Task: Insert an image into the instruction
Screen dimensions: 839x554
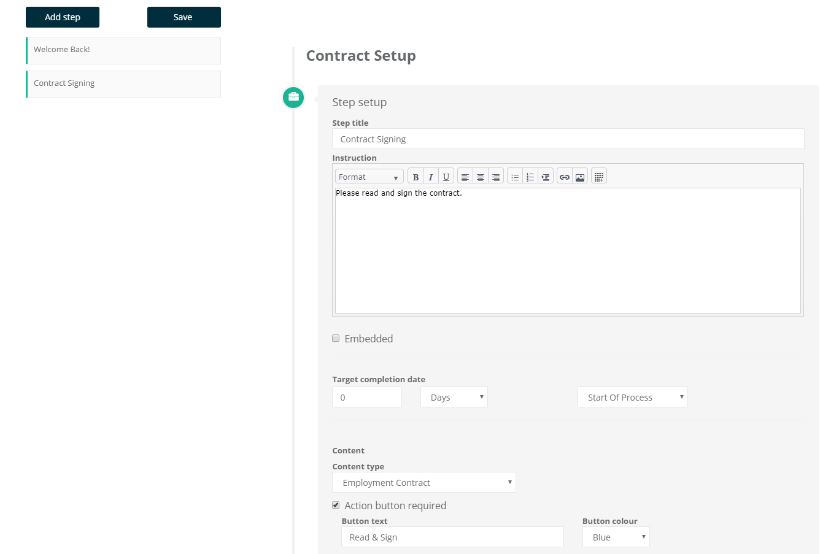Action: click(580, 177)
